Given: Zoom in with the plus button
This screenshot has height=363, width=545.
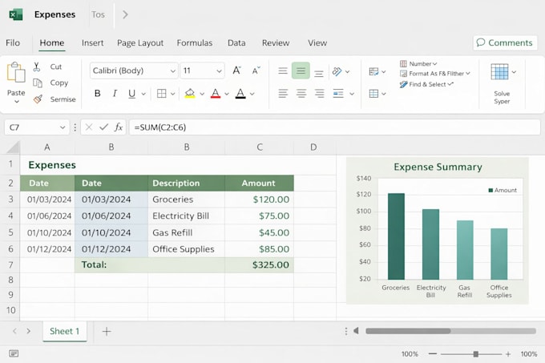Looking at the screenshot, I should point(508,354).
